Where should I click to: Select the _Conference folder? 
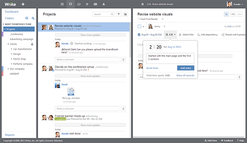pos(16,34)
